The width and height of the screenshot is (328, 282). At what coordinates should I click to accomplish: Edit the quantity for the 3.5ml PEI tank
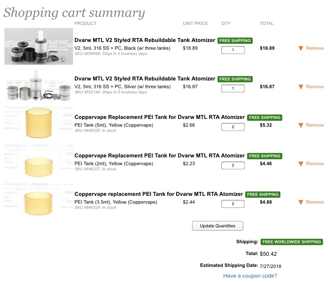click(x=233, y=204)
